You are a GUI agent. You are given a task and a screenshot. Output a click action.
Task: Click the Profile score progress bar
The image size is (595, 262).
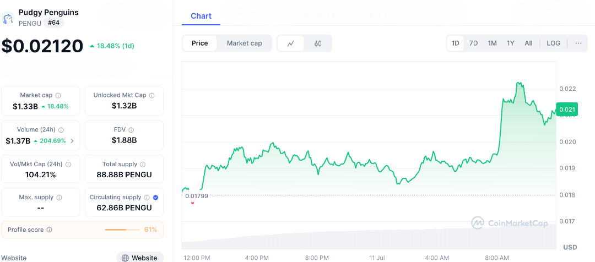(x=122, y=230)
